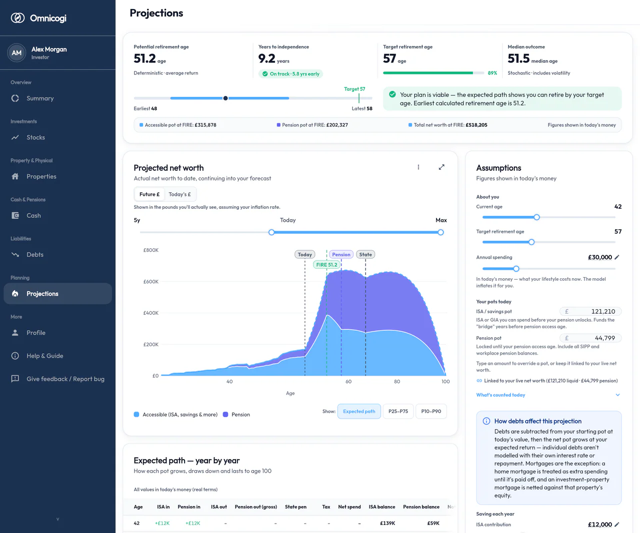
Task: Click the Today marker label on chart
Action: [x=304, y=255]
